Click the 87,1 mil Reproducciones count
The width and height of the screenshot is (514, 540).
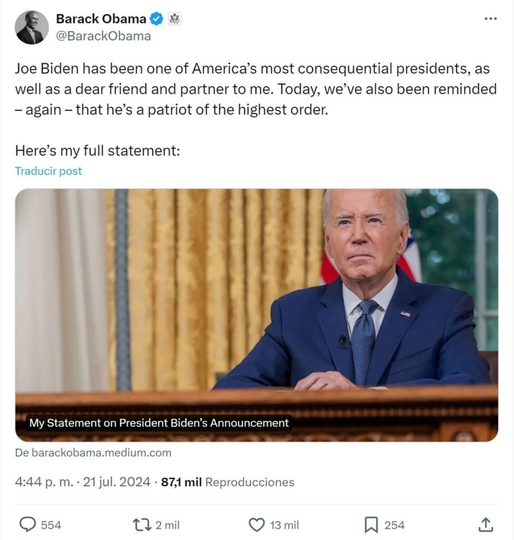(228, 482)
